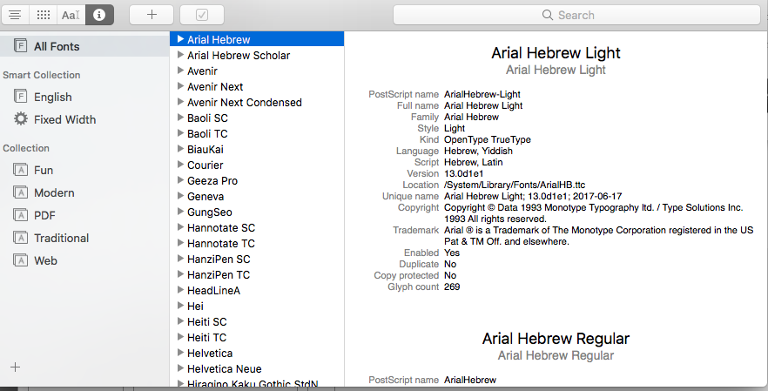Screen dimensions: 768x391
Task: Expand the BiauKai family
Action: click(x=181, y=148)
